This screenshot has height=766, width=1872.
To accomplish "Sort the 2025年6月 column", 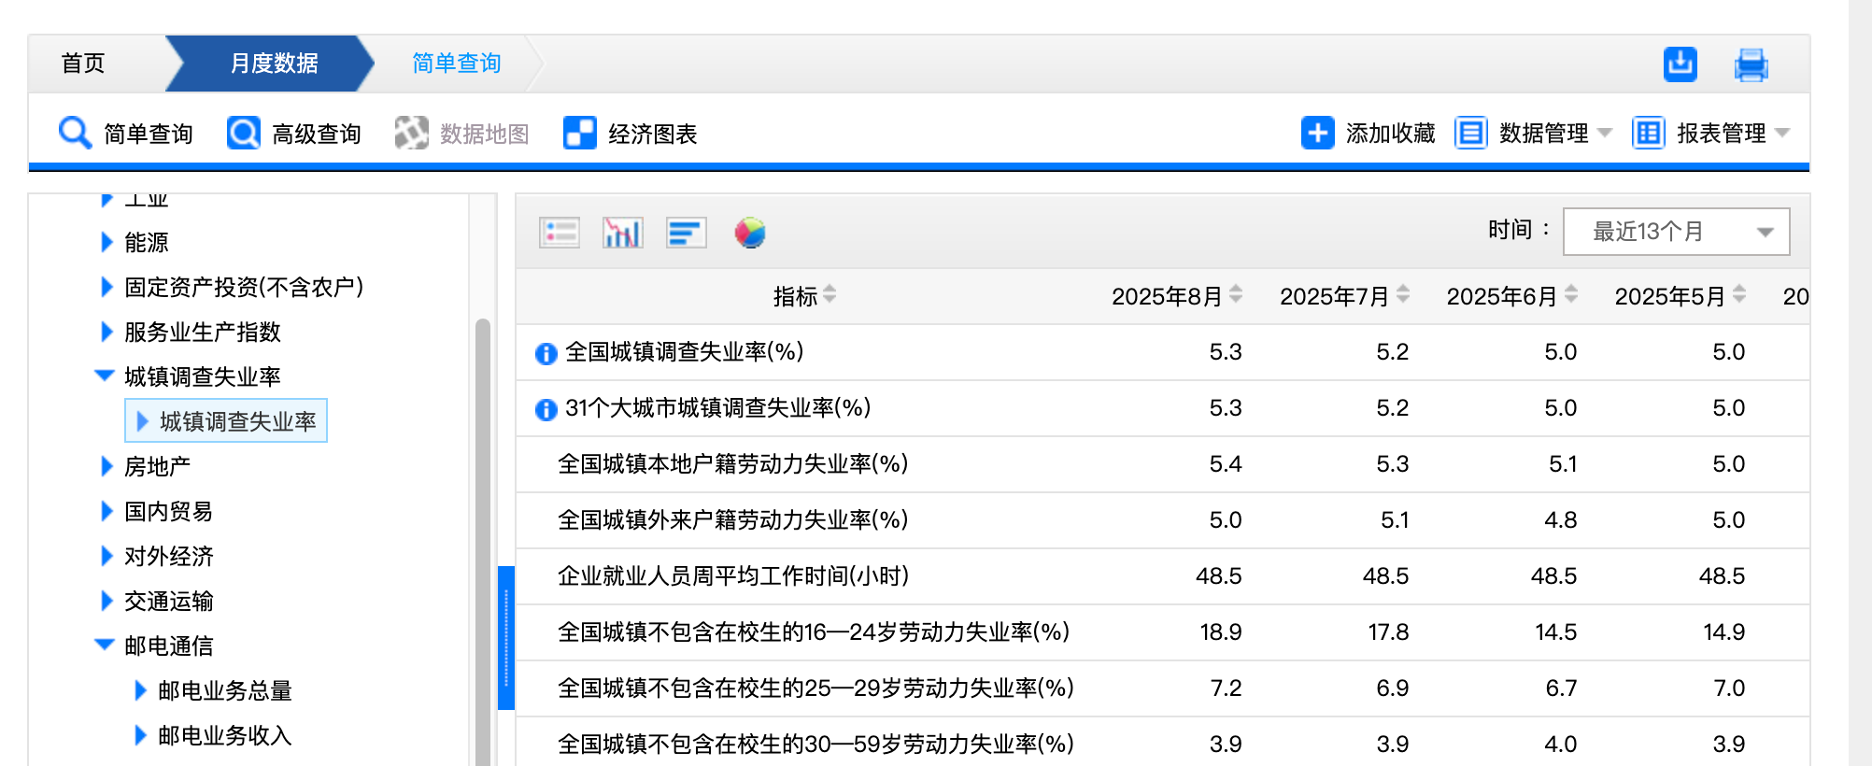I will (x=1571, y=295).
